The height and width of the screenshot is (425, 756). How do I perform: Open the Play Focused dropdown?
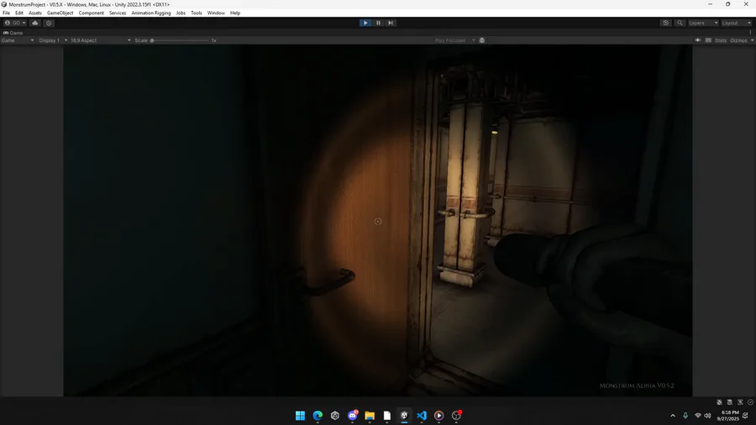tap(454, 40)
